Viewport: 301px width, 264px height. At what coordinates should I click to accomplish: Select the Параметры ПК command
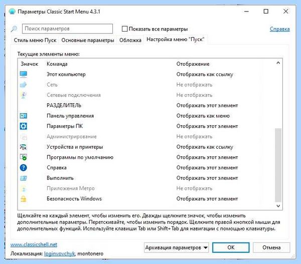[65, 126]
